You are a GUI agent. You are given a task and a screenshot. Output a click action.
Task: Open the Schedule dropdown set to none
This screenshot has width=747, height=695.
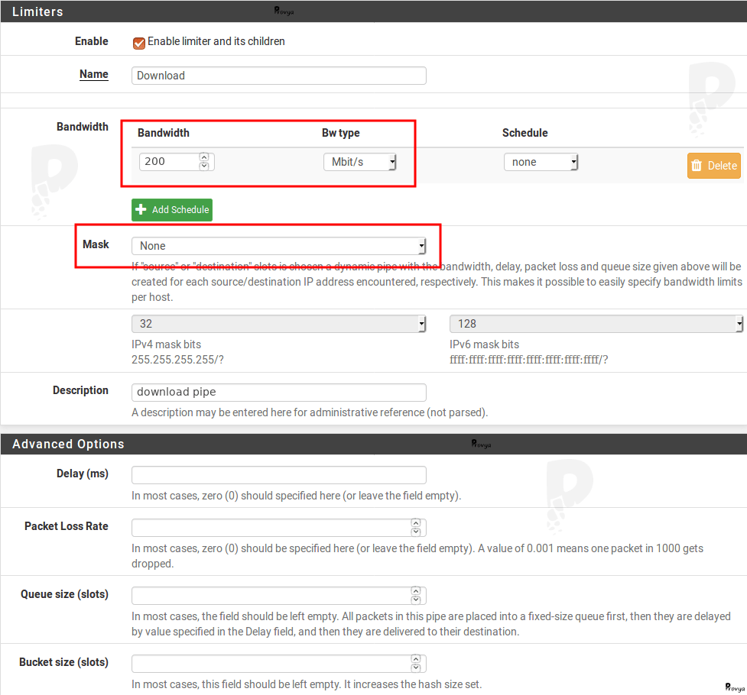(541, 162)
